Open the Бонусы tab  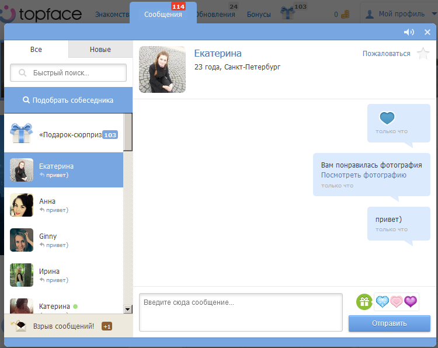coord(259,14)
